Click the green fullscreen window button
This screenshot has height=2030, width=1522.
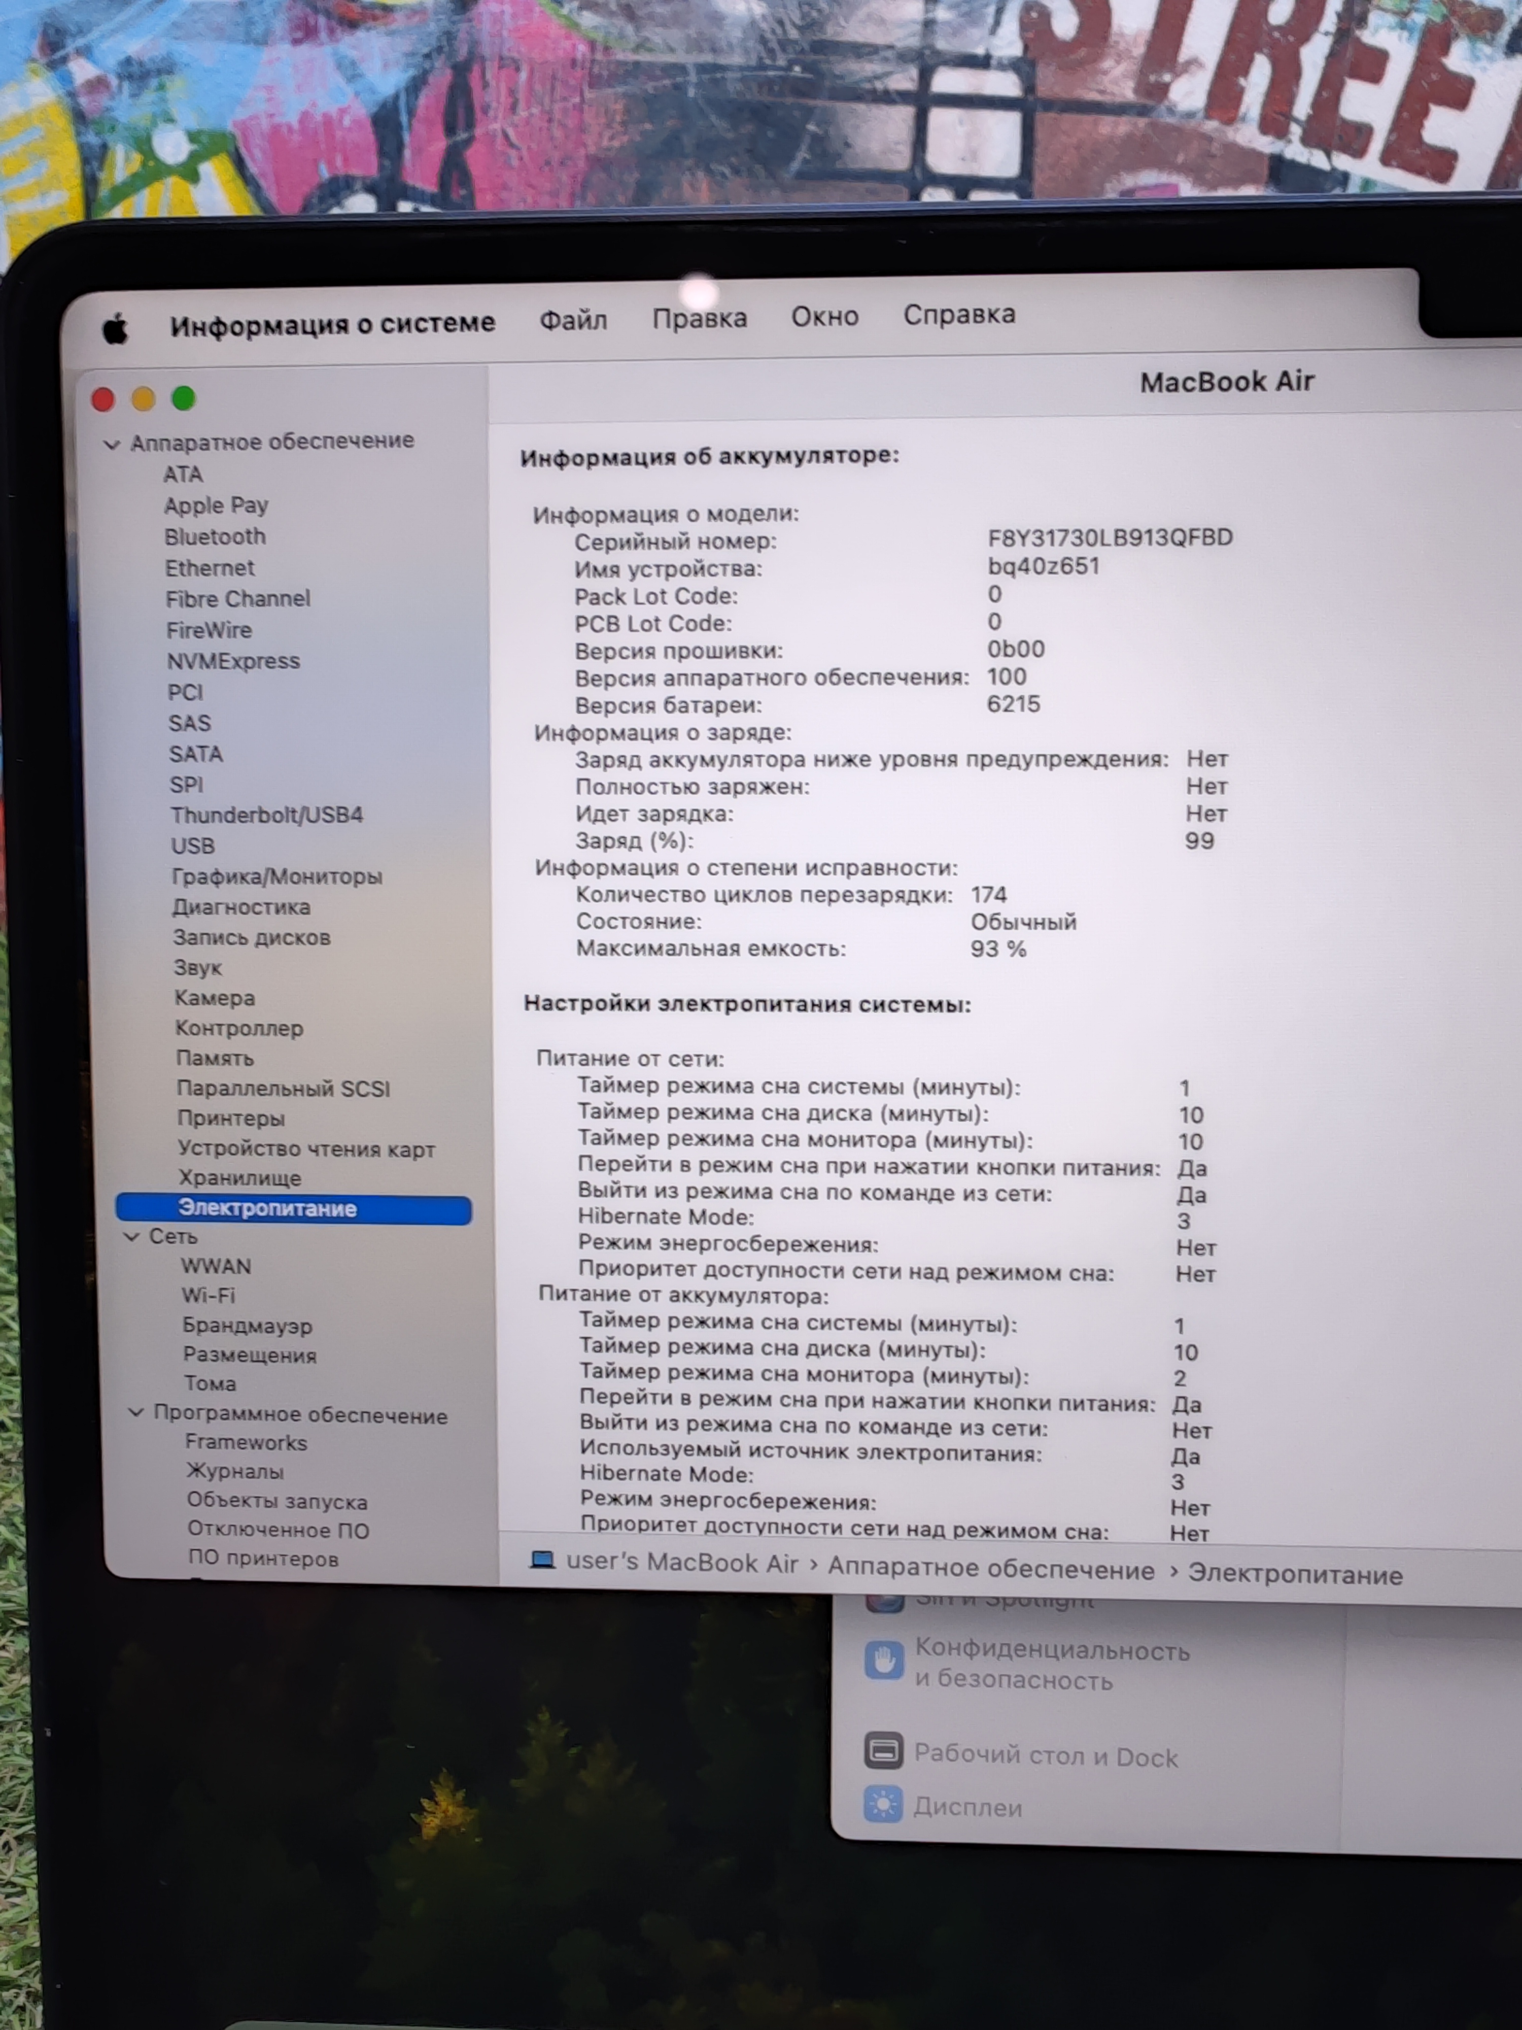pos(184,397)
